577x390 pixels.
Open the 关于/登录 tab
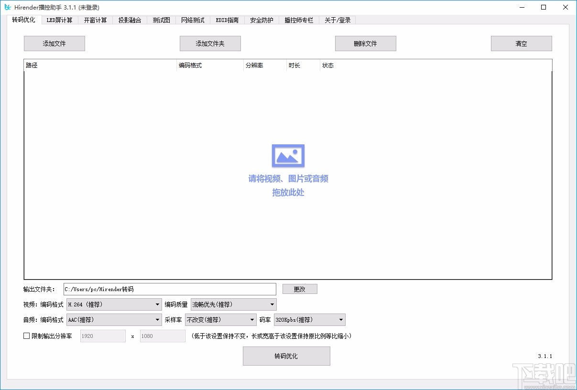pyautogui.click(x=337, y=20)
